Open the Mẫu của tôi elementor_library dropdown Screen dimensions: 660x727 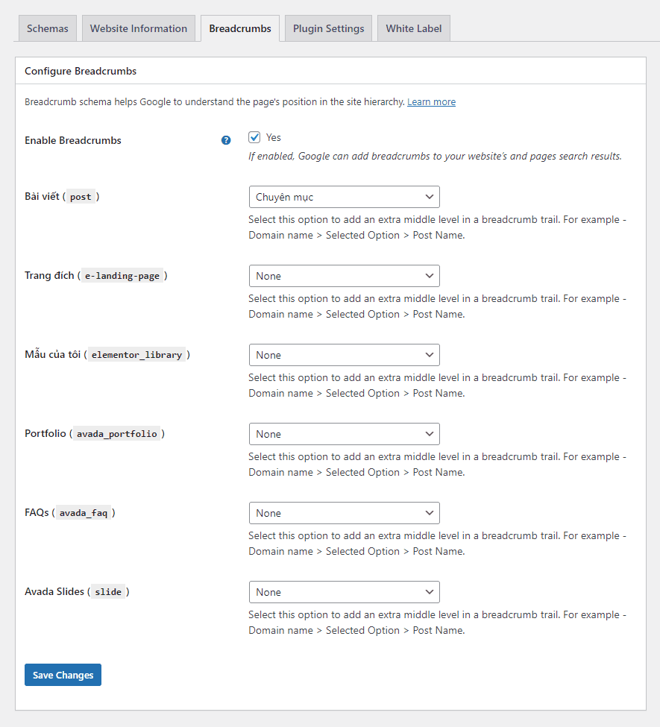point(344,355)
